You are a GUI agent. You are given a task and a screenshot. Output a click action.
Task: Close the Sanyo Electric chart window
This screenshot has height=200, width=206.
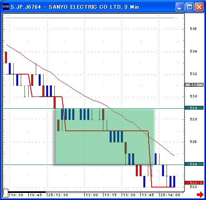click(x=199, y=7)
